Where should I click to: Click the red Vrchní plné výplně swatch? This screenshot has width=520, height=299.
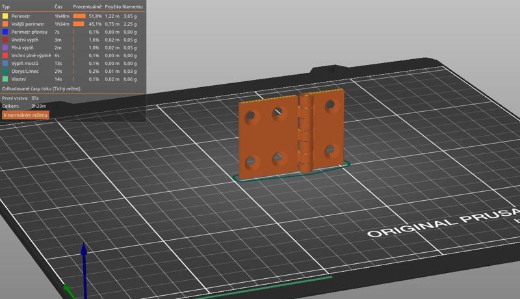coord(5,55)
